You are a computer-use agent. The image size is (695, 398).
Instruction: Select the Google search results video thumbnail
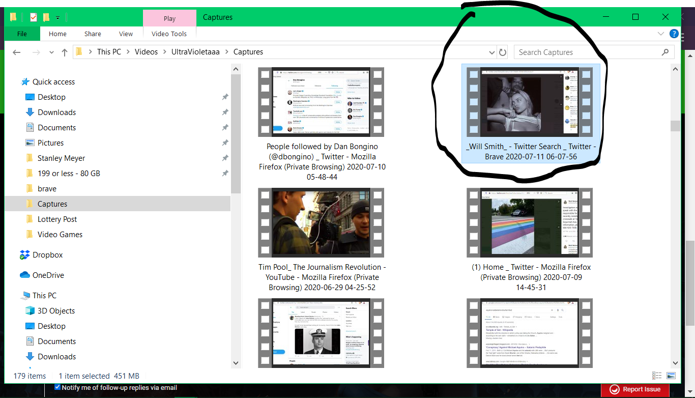[530, 333]
